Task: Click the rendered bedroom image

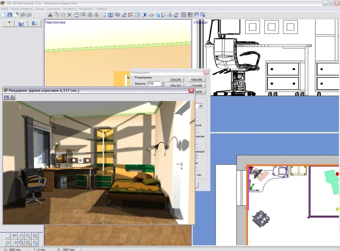Action: [99, 163]
